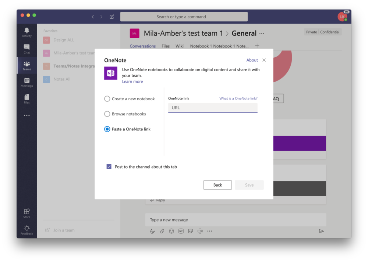This screenshot has height=262, width=368.
Task: Open more apps ellipsis in sidebar
Action: 26,115
